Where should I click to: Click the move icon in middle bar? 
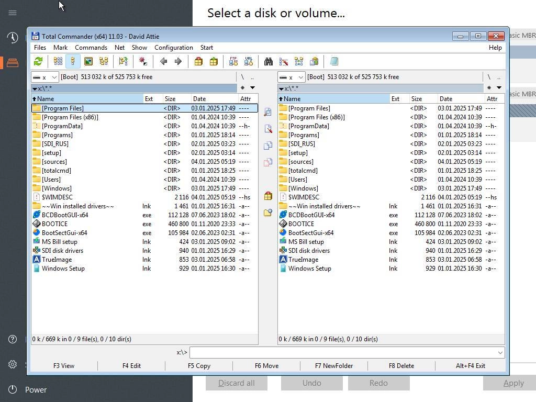point(268,162)
